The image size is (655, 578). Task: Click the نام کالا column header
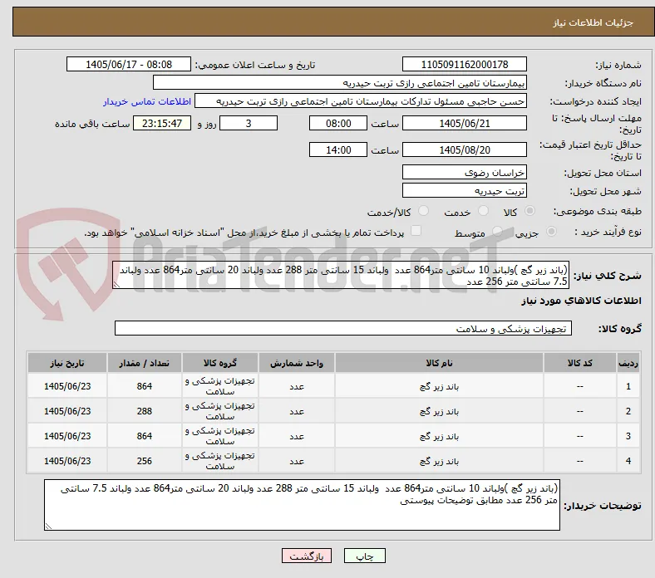point(439,363)
